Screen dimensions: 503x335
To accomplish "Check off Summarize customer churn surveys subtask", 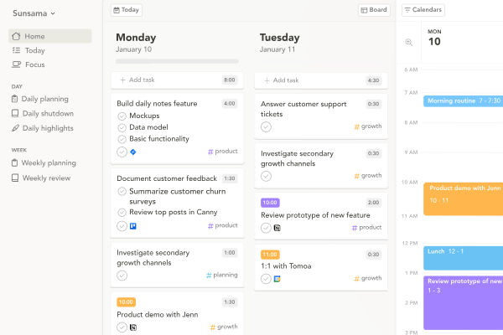I will (122, 191).
